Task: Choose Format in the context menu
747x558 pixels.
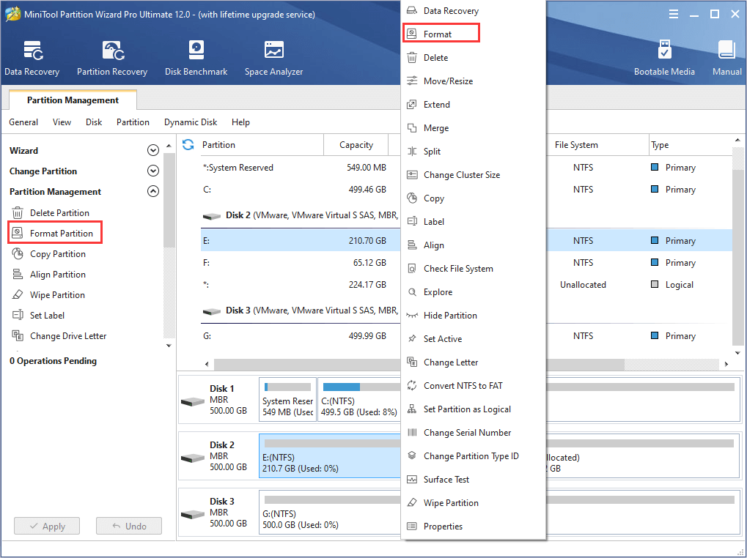Action: (x=441, y=34)
